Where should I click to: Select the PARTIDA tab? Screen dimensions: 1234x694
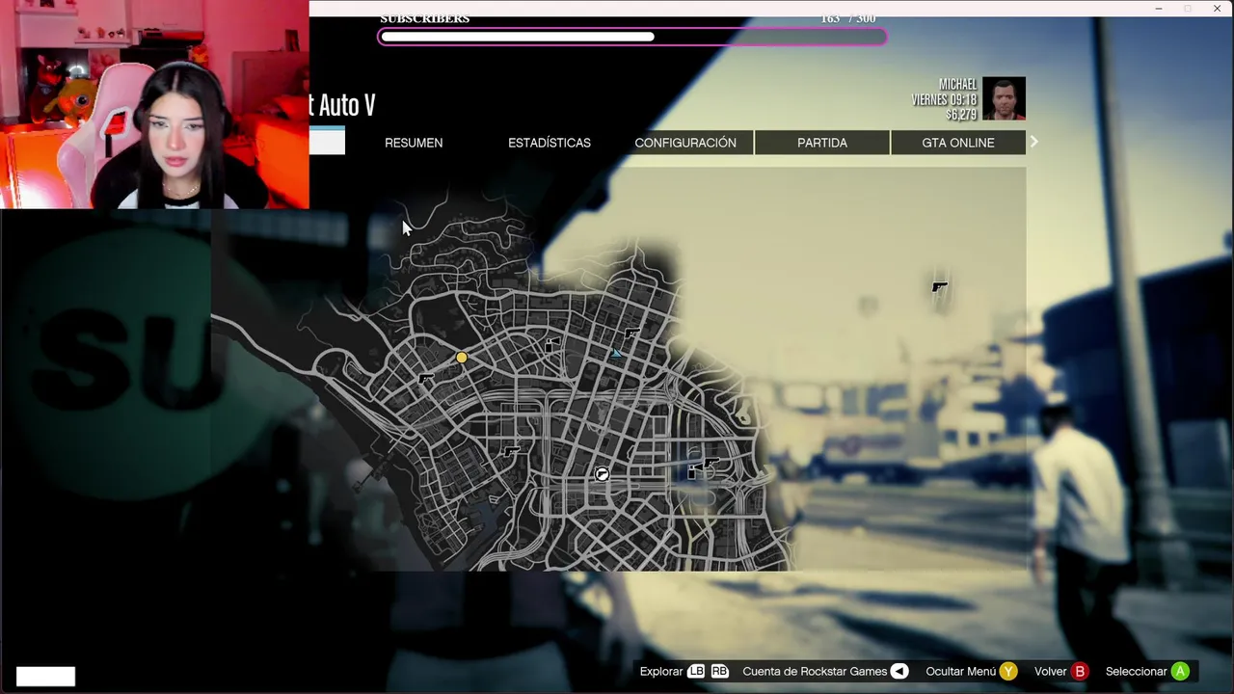click(x=822, y=143)
